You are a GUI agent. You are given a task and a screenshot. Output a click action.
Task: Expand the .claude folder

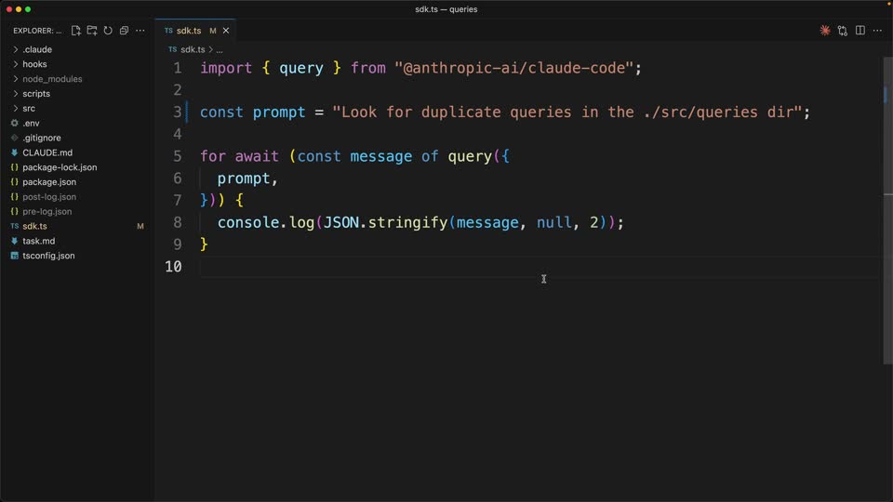coord(77,49)
